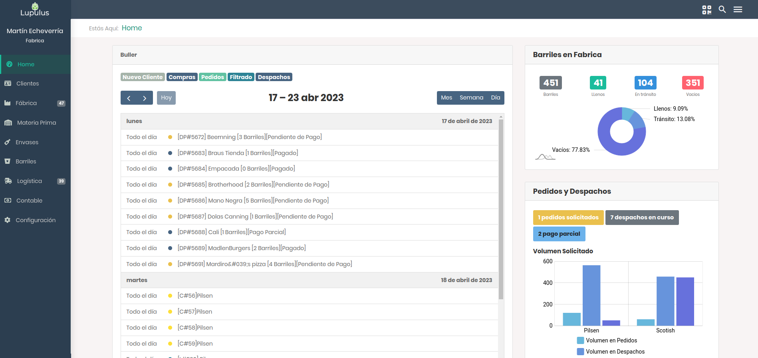758x358 pixels.
Task: Click the Nuevo Cliente button
Action: [143, 77]
